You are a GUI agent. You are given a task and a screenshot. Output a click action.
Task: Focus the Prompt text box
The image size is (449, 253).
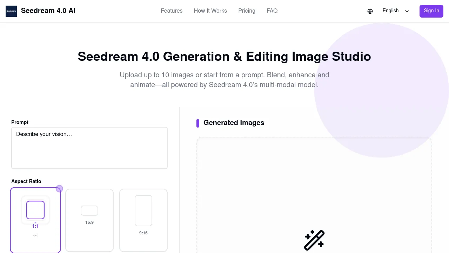tap(89, 148)
